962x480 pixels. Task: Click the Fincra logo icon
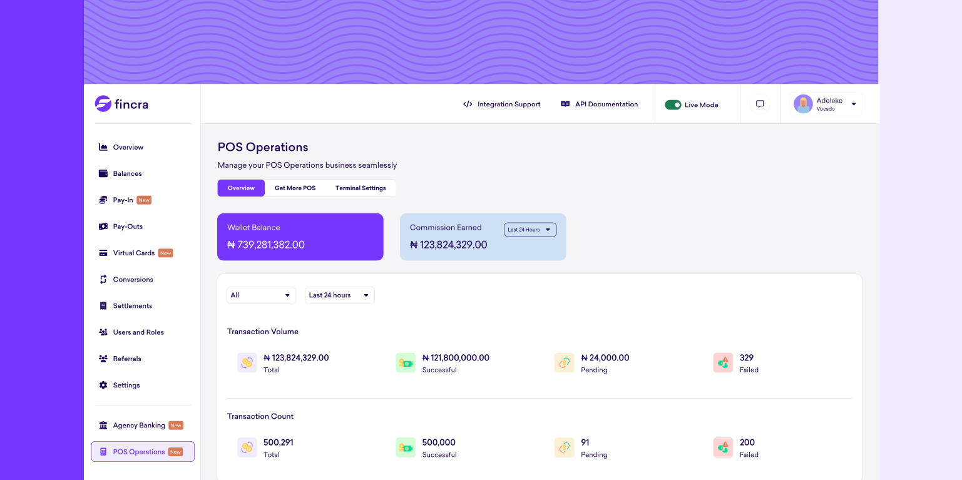[103, 104]
